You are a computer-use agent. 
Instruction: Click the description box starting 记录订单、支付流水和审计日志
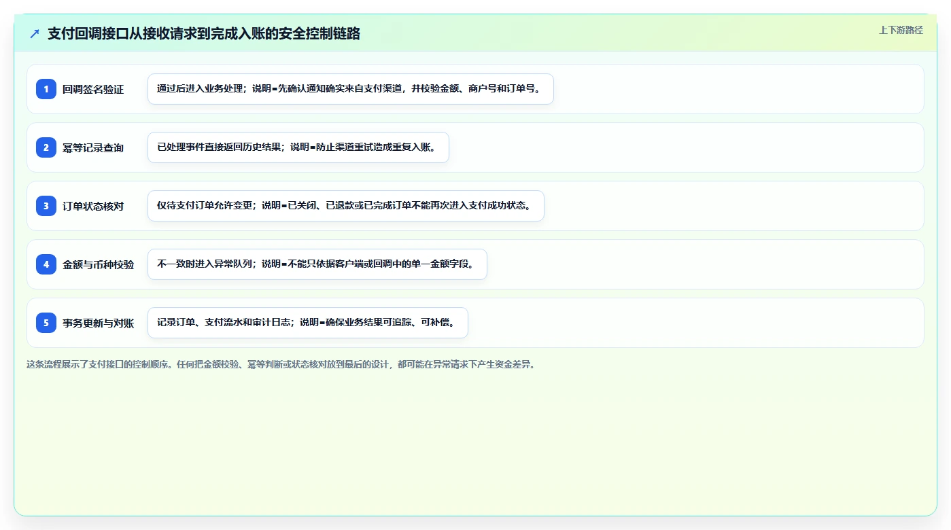point(308,323)
